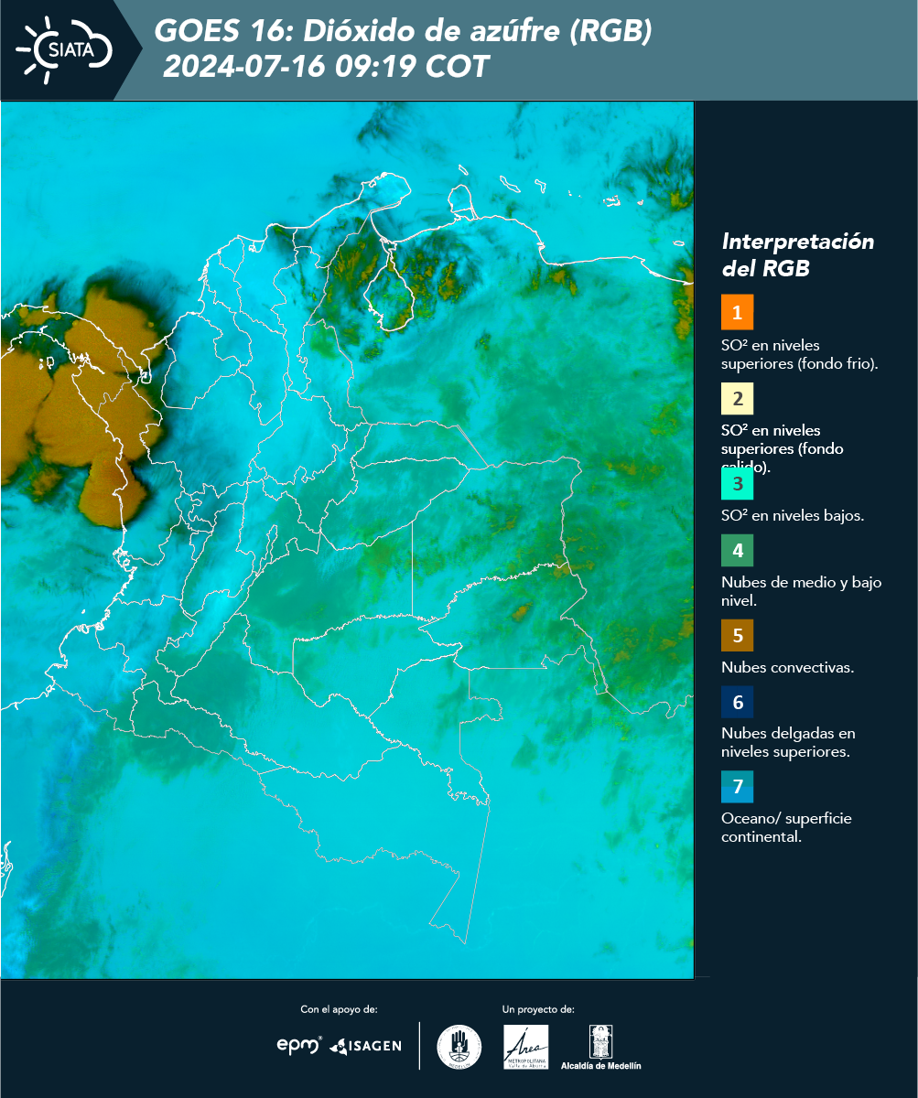Click the 'Interpretación del RGB' heading
This screenshot has height=1098, width=918.
pyautogui.click(x=798, y=255)
